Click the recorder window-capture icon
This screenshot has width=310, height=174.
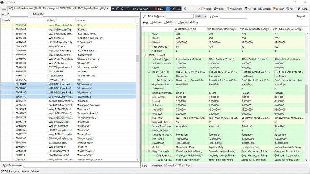(117, 9)
